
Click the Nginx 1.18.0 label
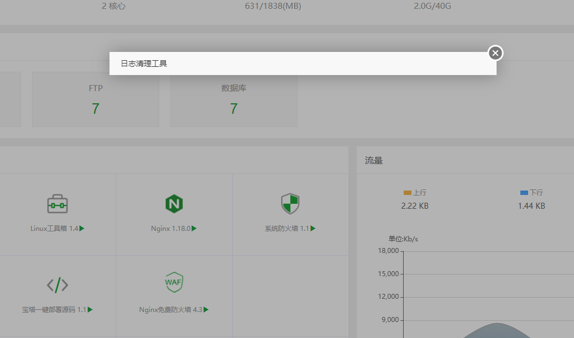point(170,229)
